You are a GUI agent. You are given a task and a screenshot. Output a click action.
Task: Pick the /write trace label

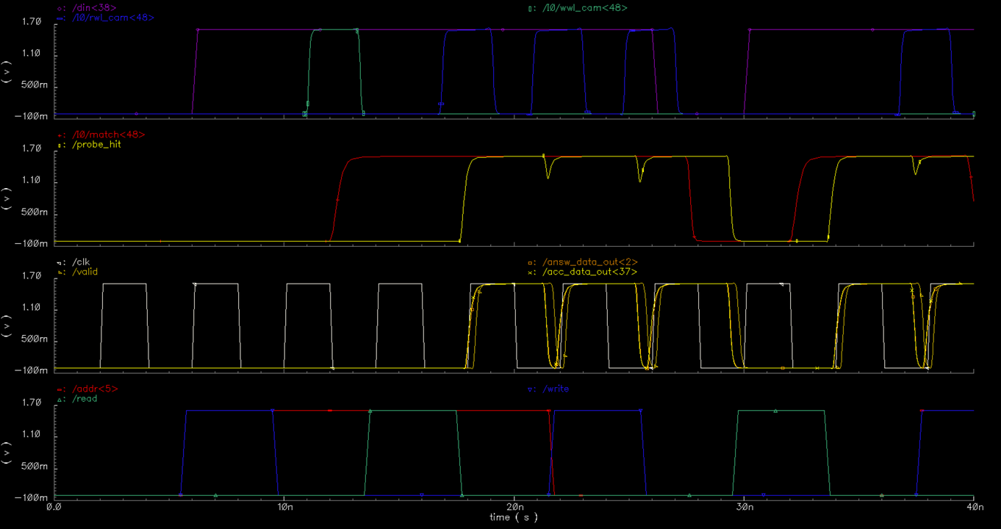click(x=555, y=389)
